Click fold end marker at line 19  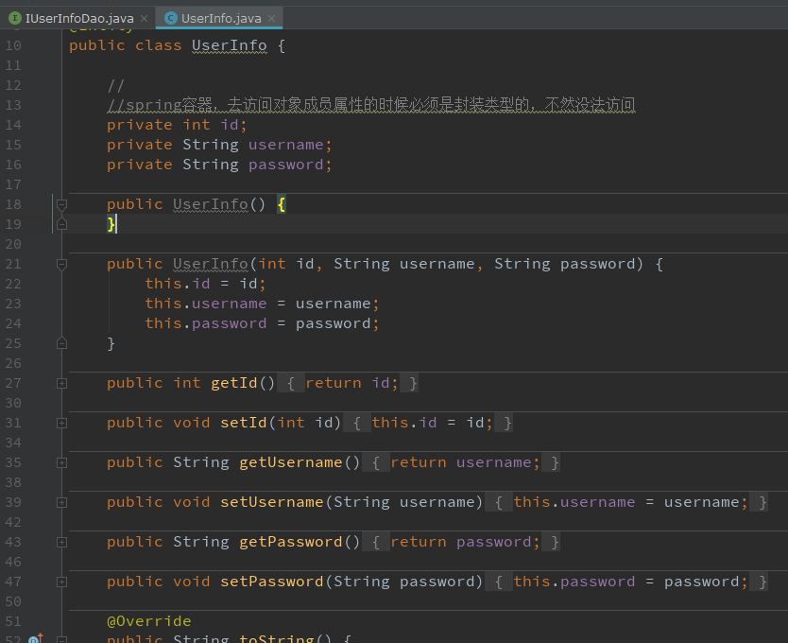click(x=61, y=224)
